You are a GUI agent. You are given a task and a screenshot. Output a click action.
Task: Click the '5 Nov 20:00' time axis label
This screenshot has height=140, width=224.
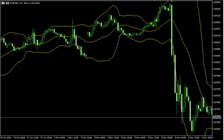167,138
